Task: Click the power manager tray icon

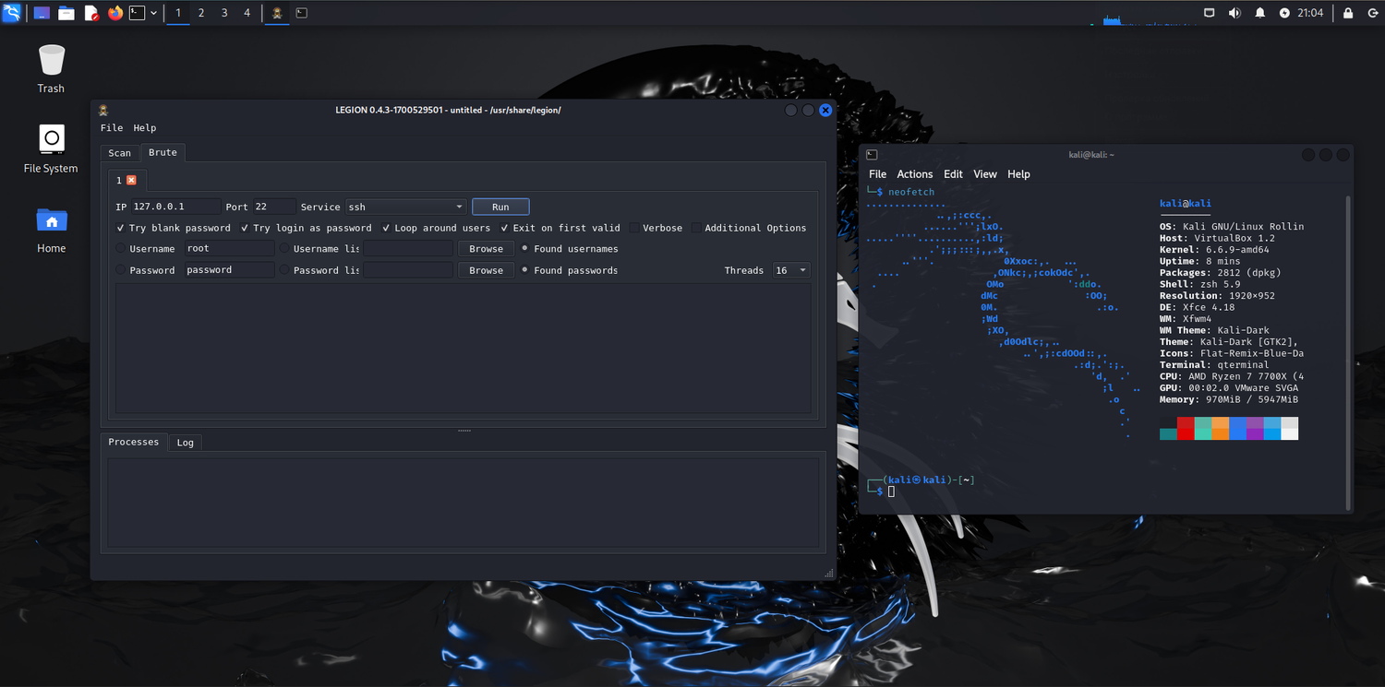Action: 1284,13
